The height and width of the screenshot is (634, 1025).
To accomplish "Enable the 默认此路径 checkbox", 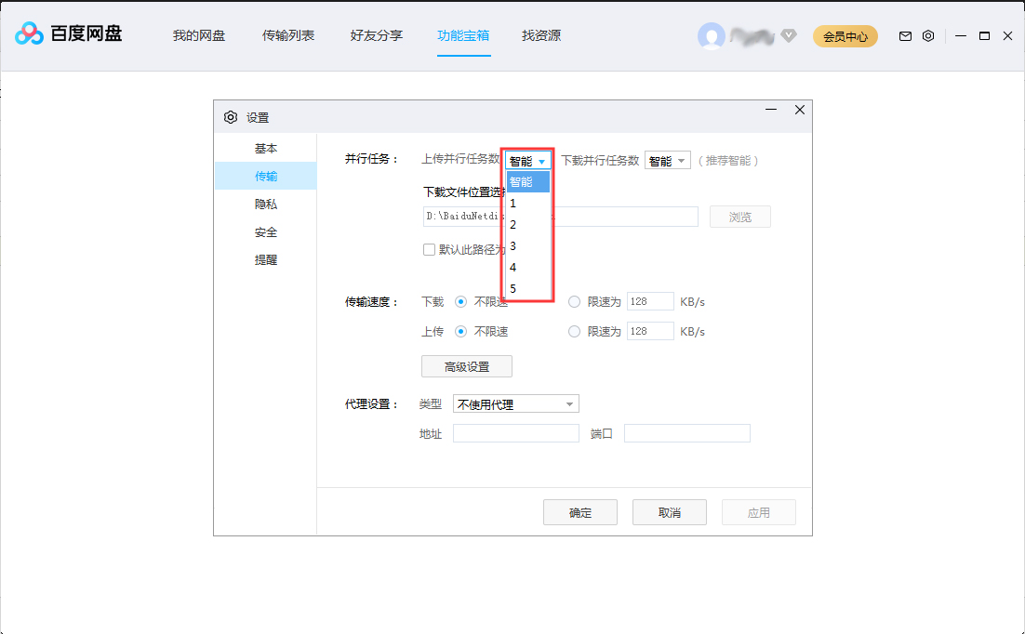I will click(429, 249).
